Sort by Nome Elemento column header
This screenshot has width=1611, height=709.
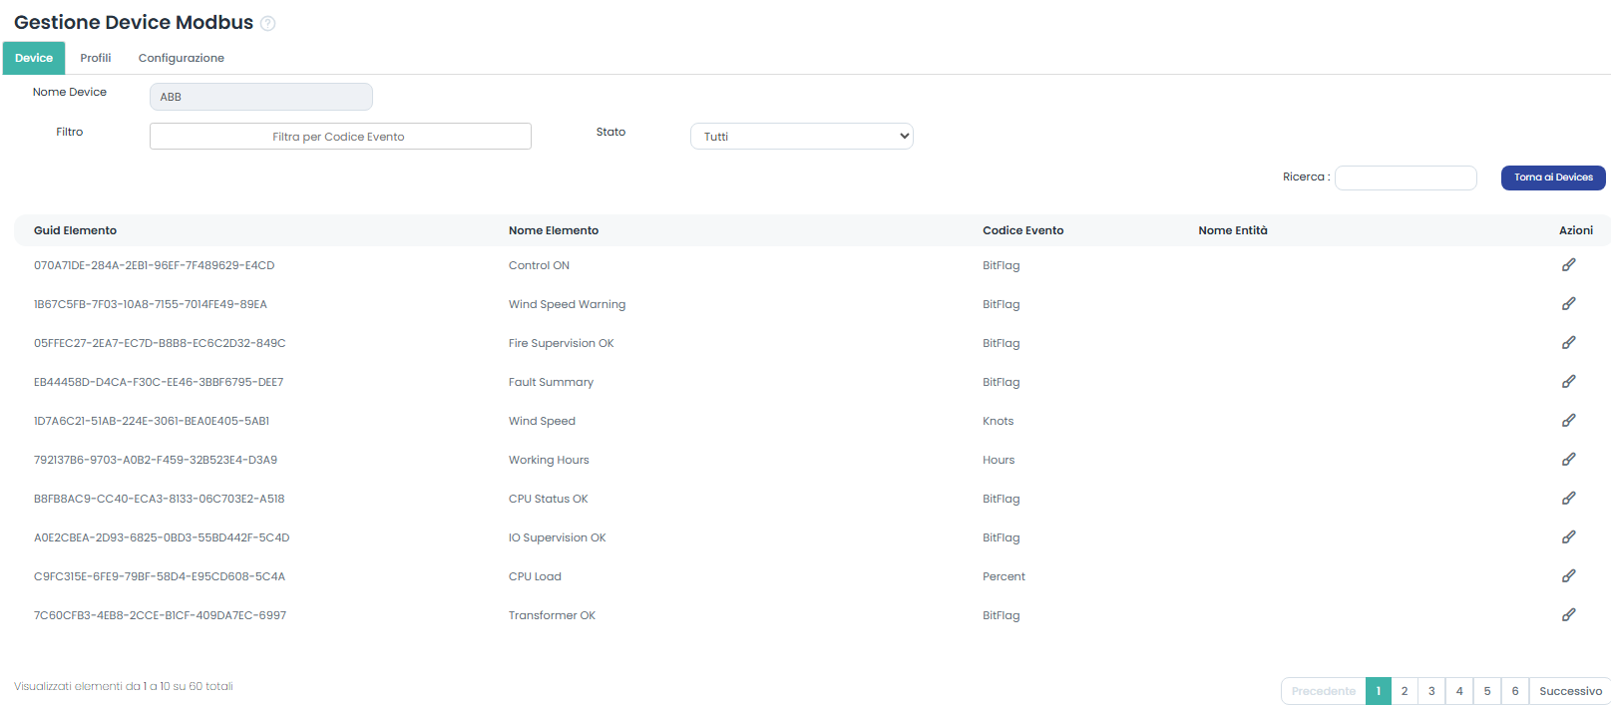point(554,230)
